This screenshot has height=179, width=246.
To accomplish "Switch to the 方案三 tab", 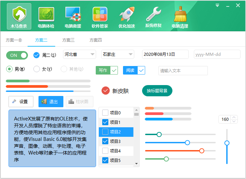I will click(68, 40).
